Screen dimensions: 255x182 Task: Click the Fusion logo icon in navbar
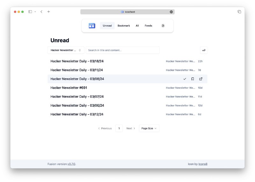[92, 26]
